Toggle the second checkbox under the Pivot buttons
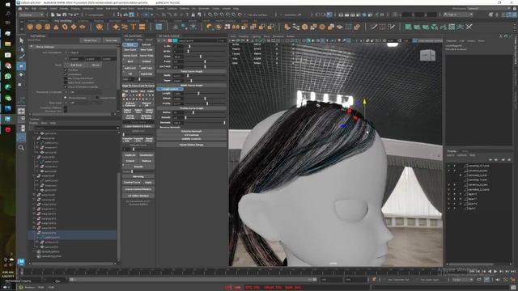The height and width of the screenshot is (291, 518). coord(66,74)
